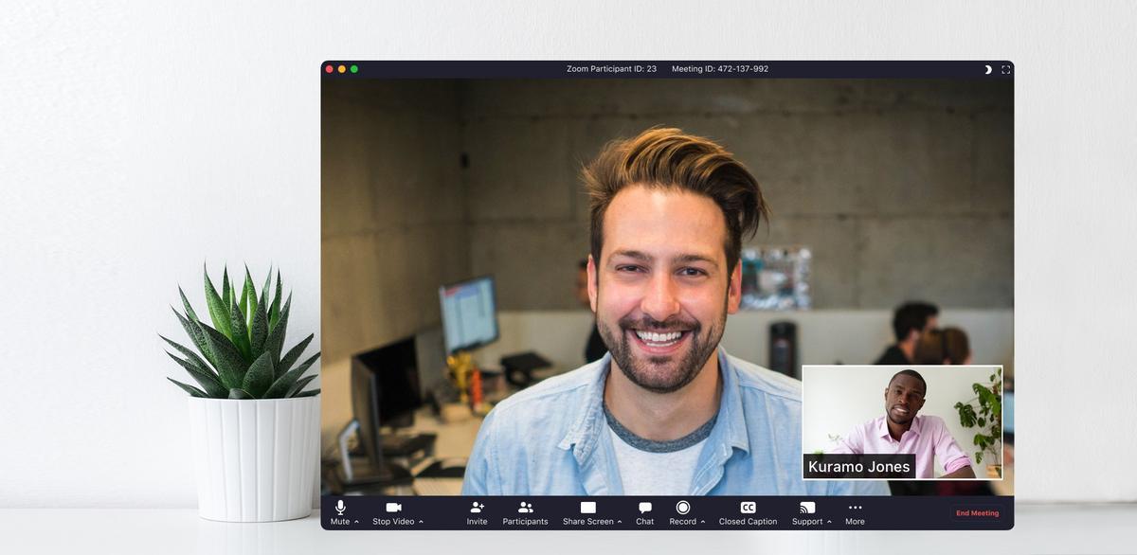
Task: Toggle dark mode via the moon icon
Action: 987,69
